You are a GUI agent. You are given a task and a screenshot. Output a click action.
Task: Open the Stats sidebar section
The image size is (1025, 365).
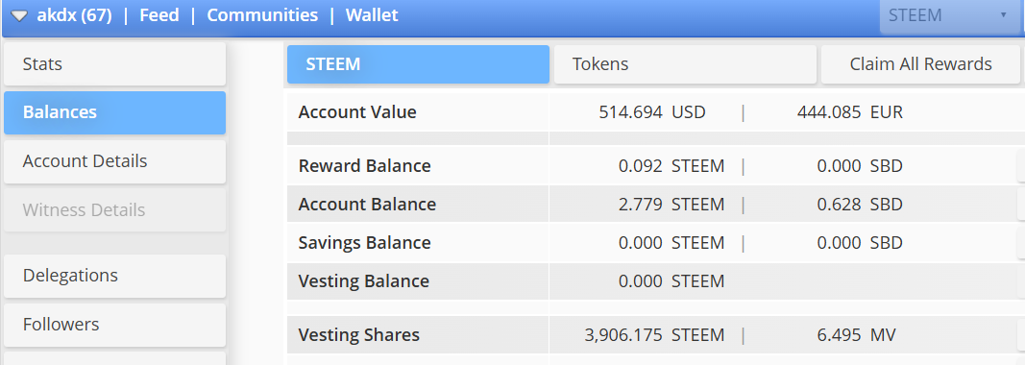pos(115,64)
